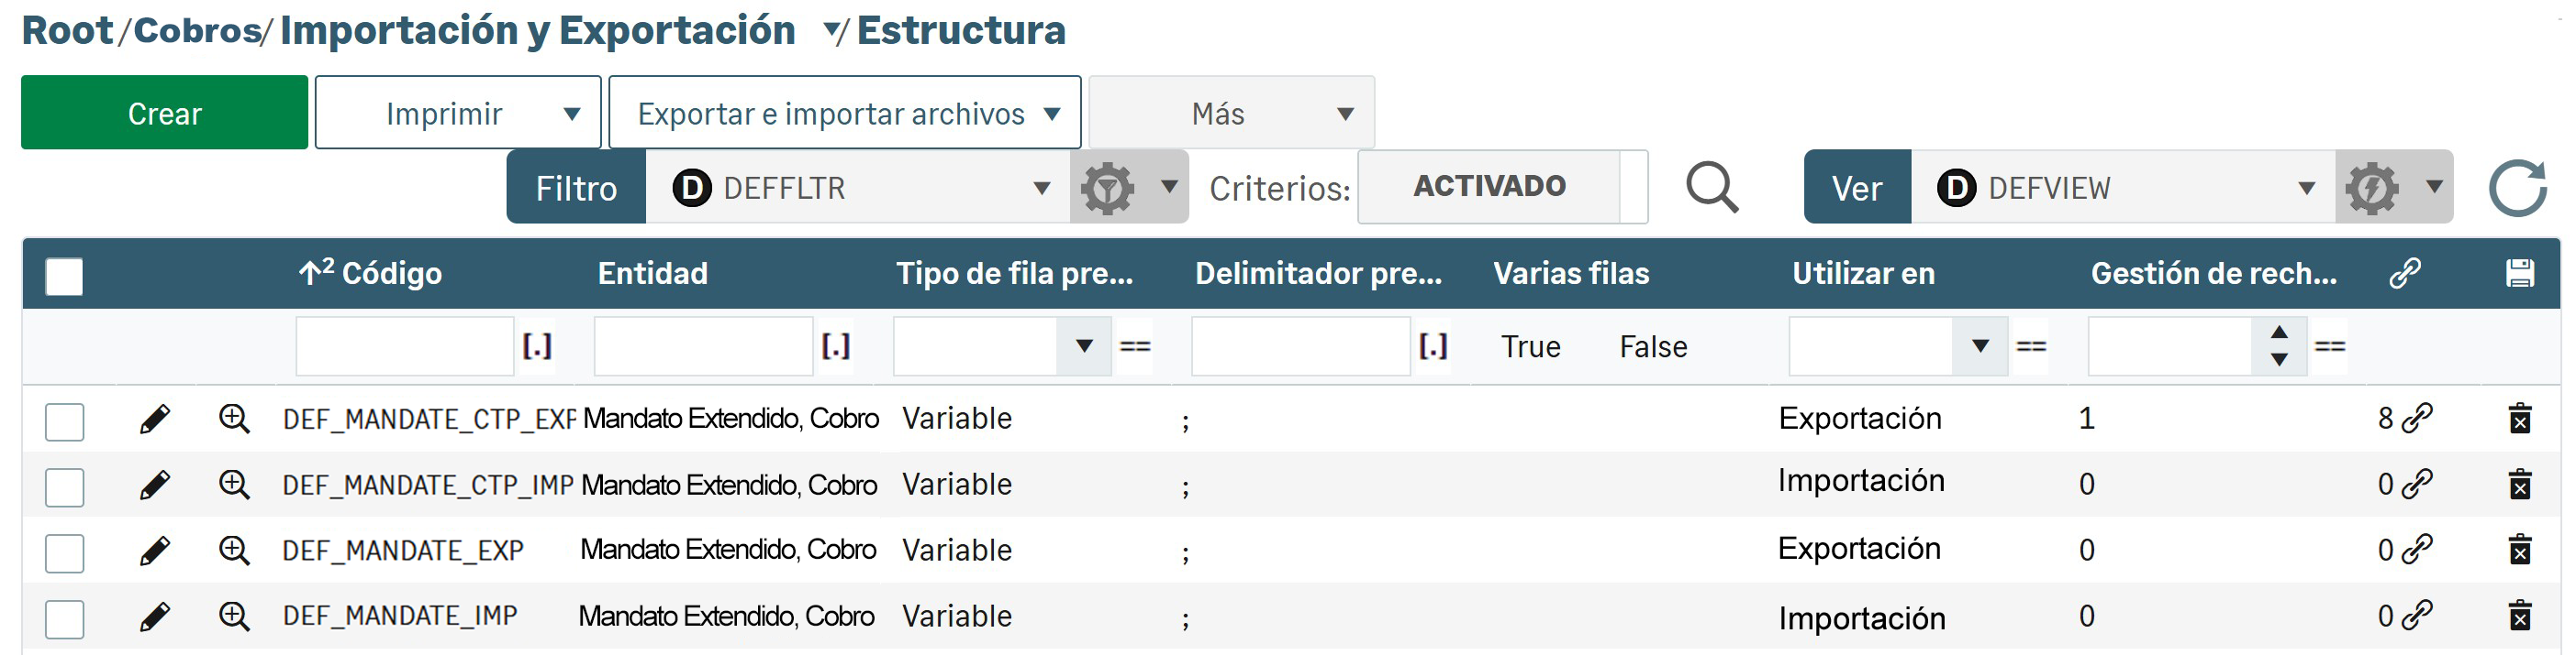Click the green Crear button

click(165, 114)
